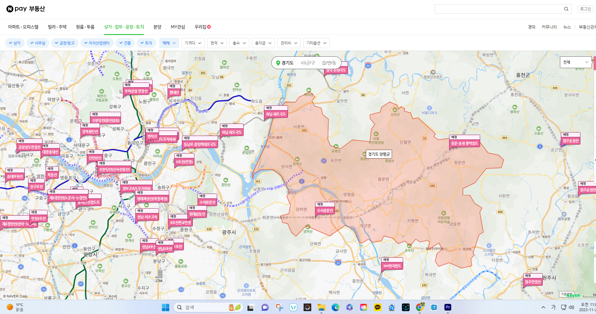Uncheck the 건물 property filter

point(125,43)
